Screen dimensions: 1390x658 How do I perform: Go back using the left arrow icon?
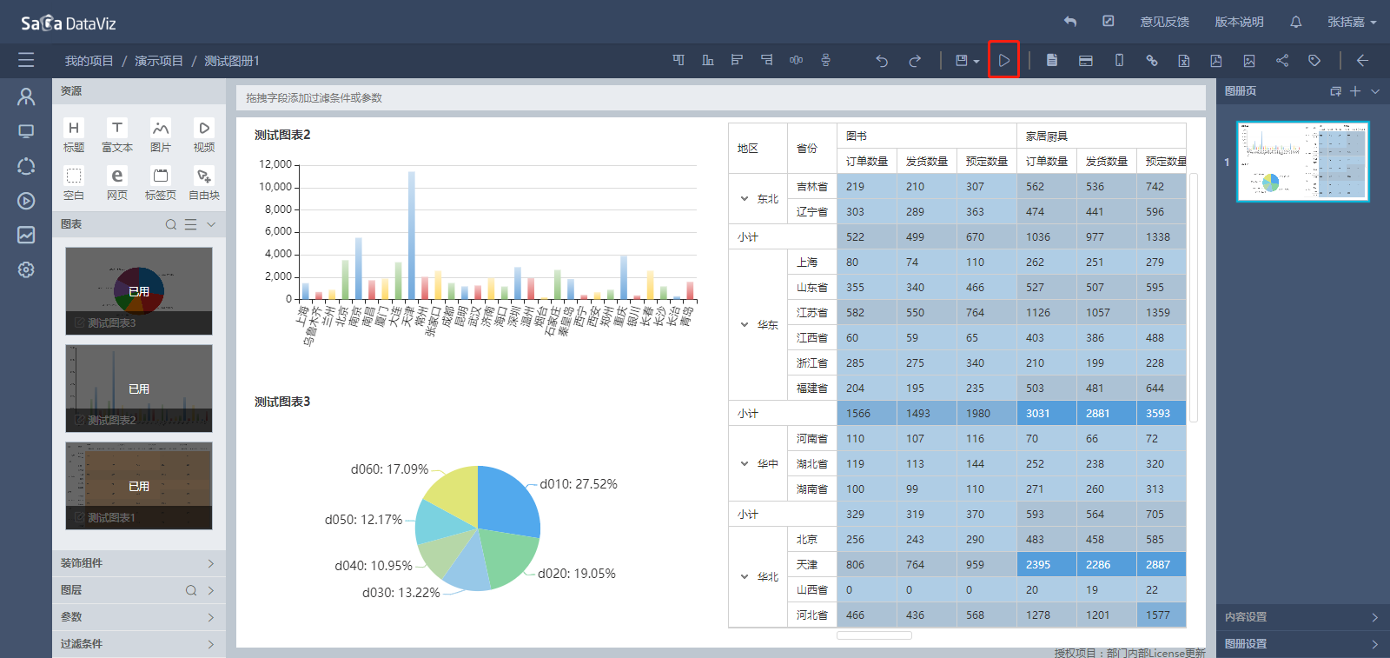(x=1362, y=60)
